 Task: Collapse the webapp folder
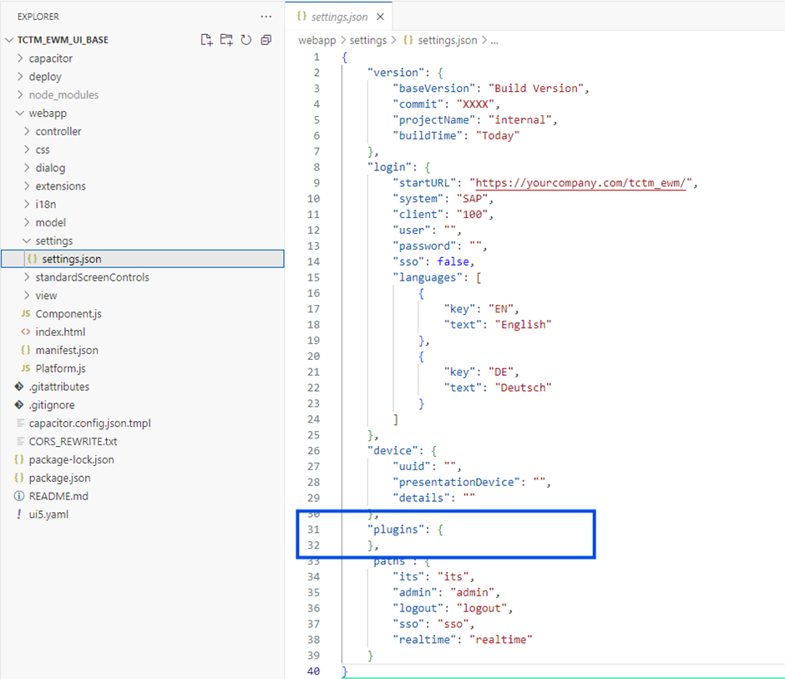click(47, 114)
